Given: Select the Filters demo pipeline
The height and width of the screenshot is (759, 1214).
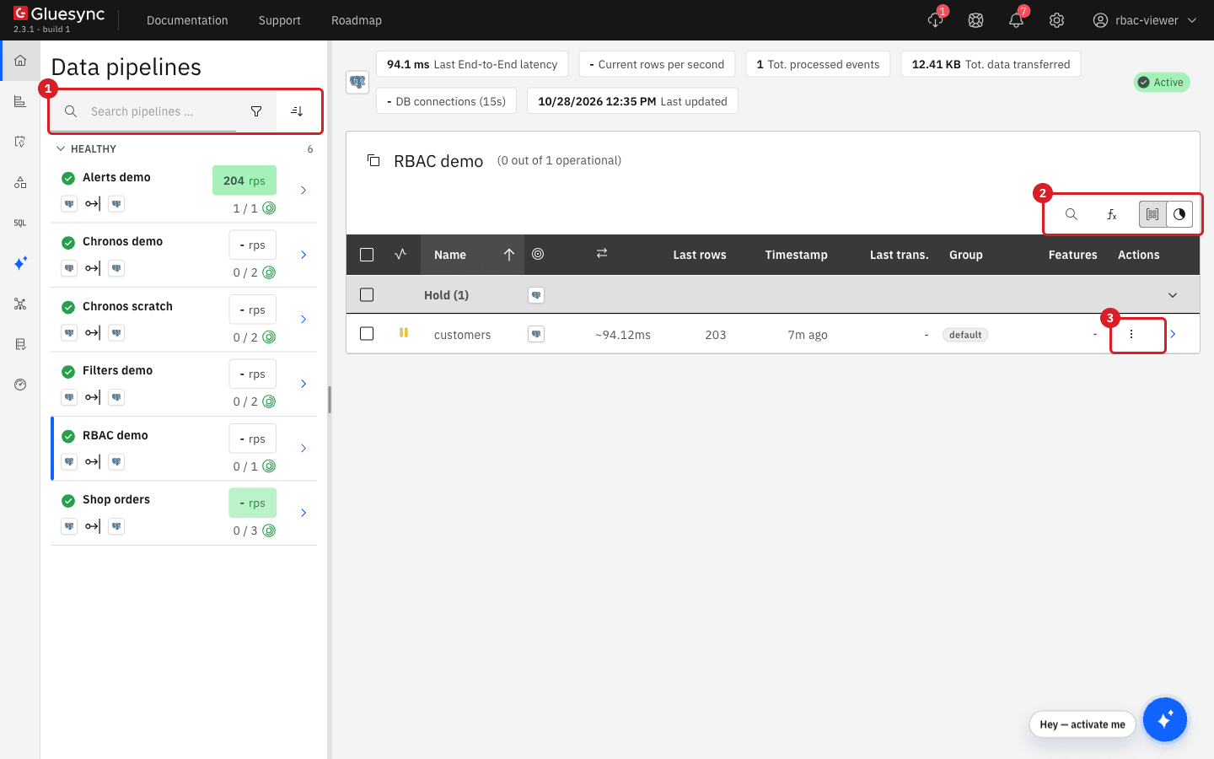Looking at the screenshot, I should 184,384.
